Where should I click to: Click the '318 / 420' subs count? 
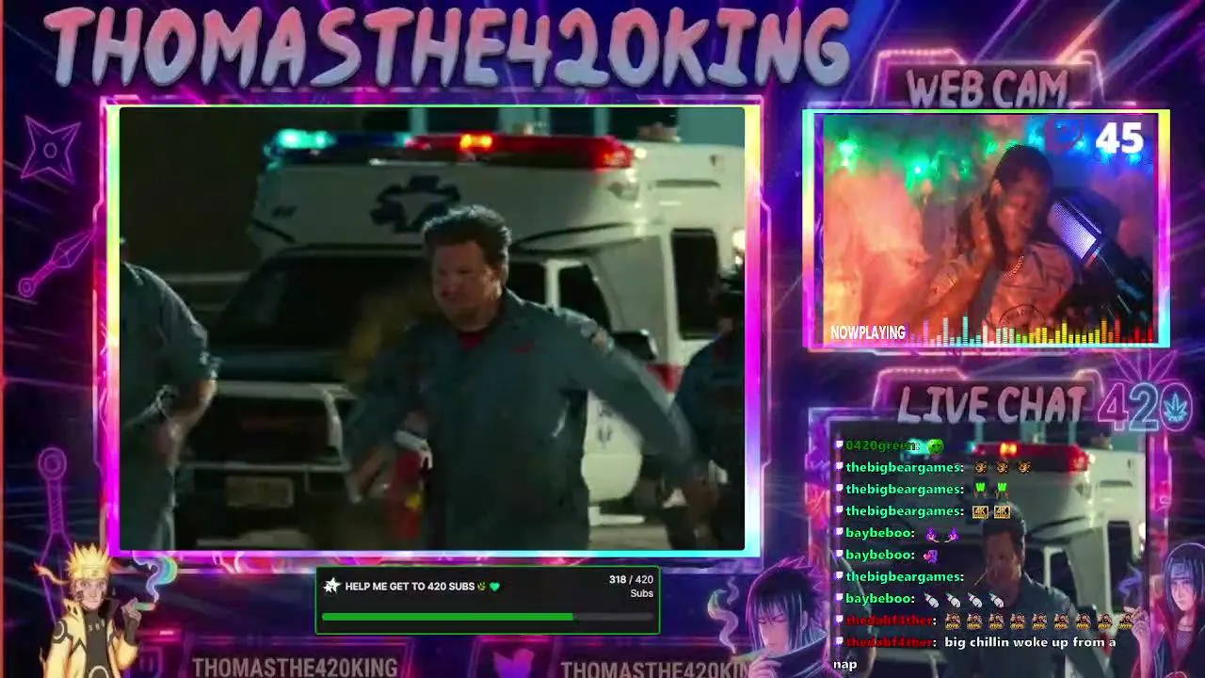pyautogui.click(x=631, y=580)
